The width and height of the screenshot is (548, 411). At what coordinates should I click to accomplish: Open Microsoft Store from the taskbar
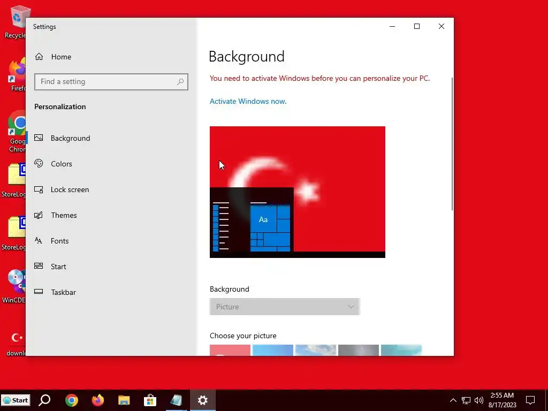tap(150, 400)
